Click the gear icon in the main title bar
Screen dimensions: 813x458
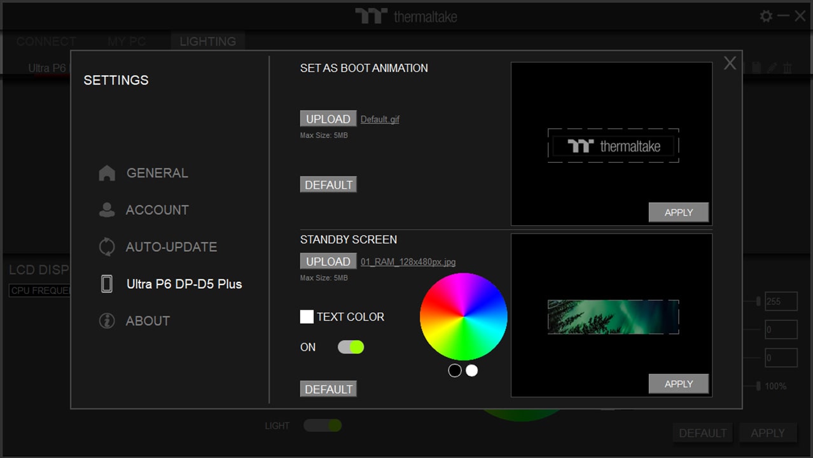coord(766,16)
